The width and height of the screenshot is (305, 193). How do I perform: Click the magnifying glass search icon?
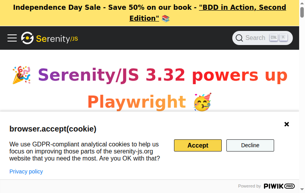[239, 38]
